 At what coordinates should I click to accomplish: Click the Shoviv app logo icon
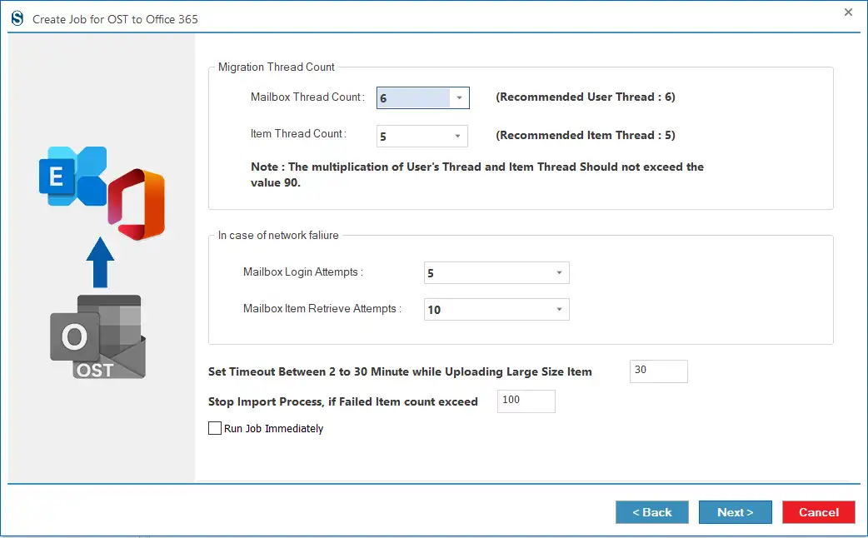[x=17, y=18]
